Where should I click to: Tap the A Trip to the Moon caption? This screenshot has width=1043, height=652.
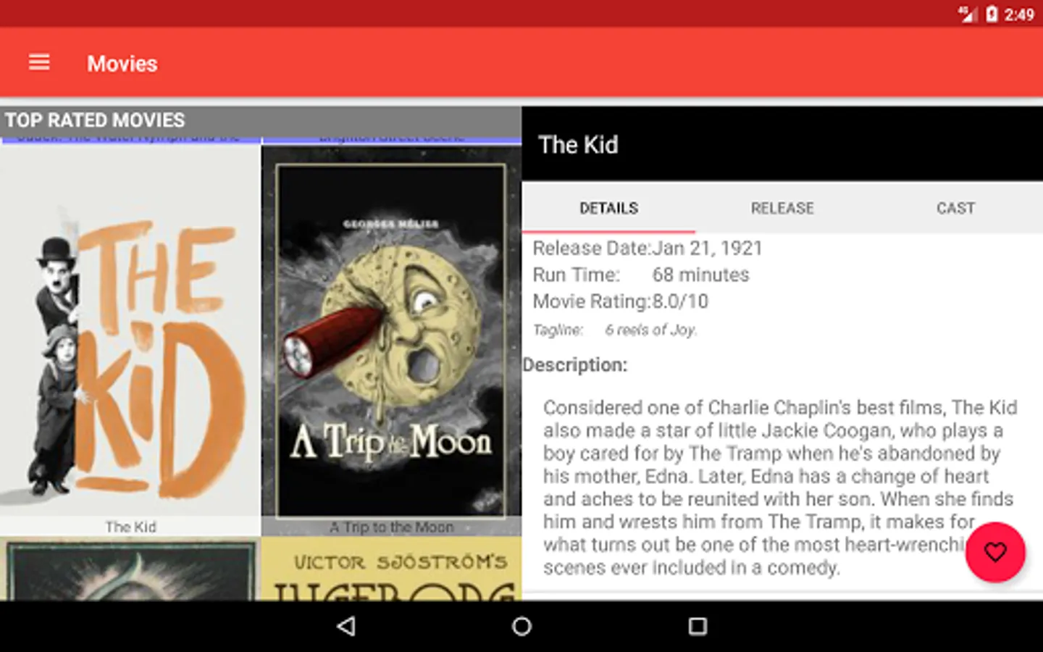(x=391, y=527)
